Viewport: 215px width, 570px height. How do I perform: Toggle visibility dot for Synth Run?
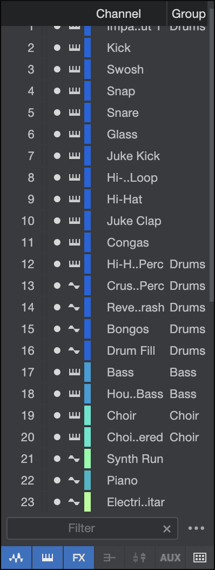pyautogui.click(x=57, y=459)
